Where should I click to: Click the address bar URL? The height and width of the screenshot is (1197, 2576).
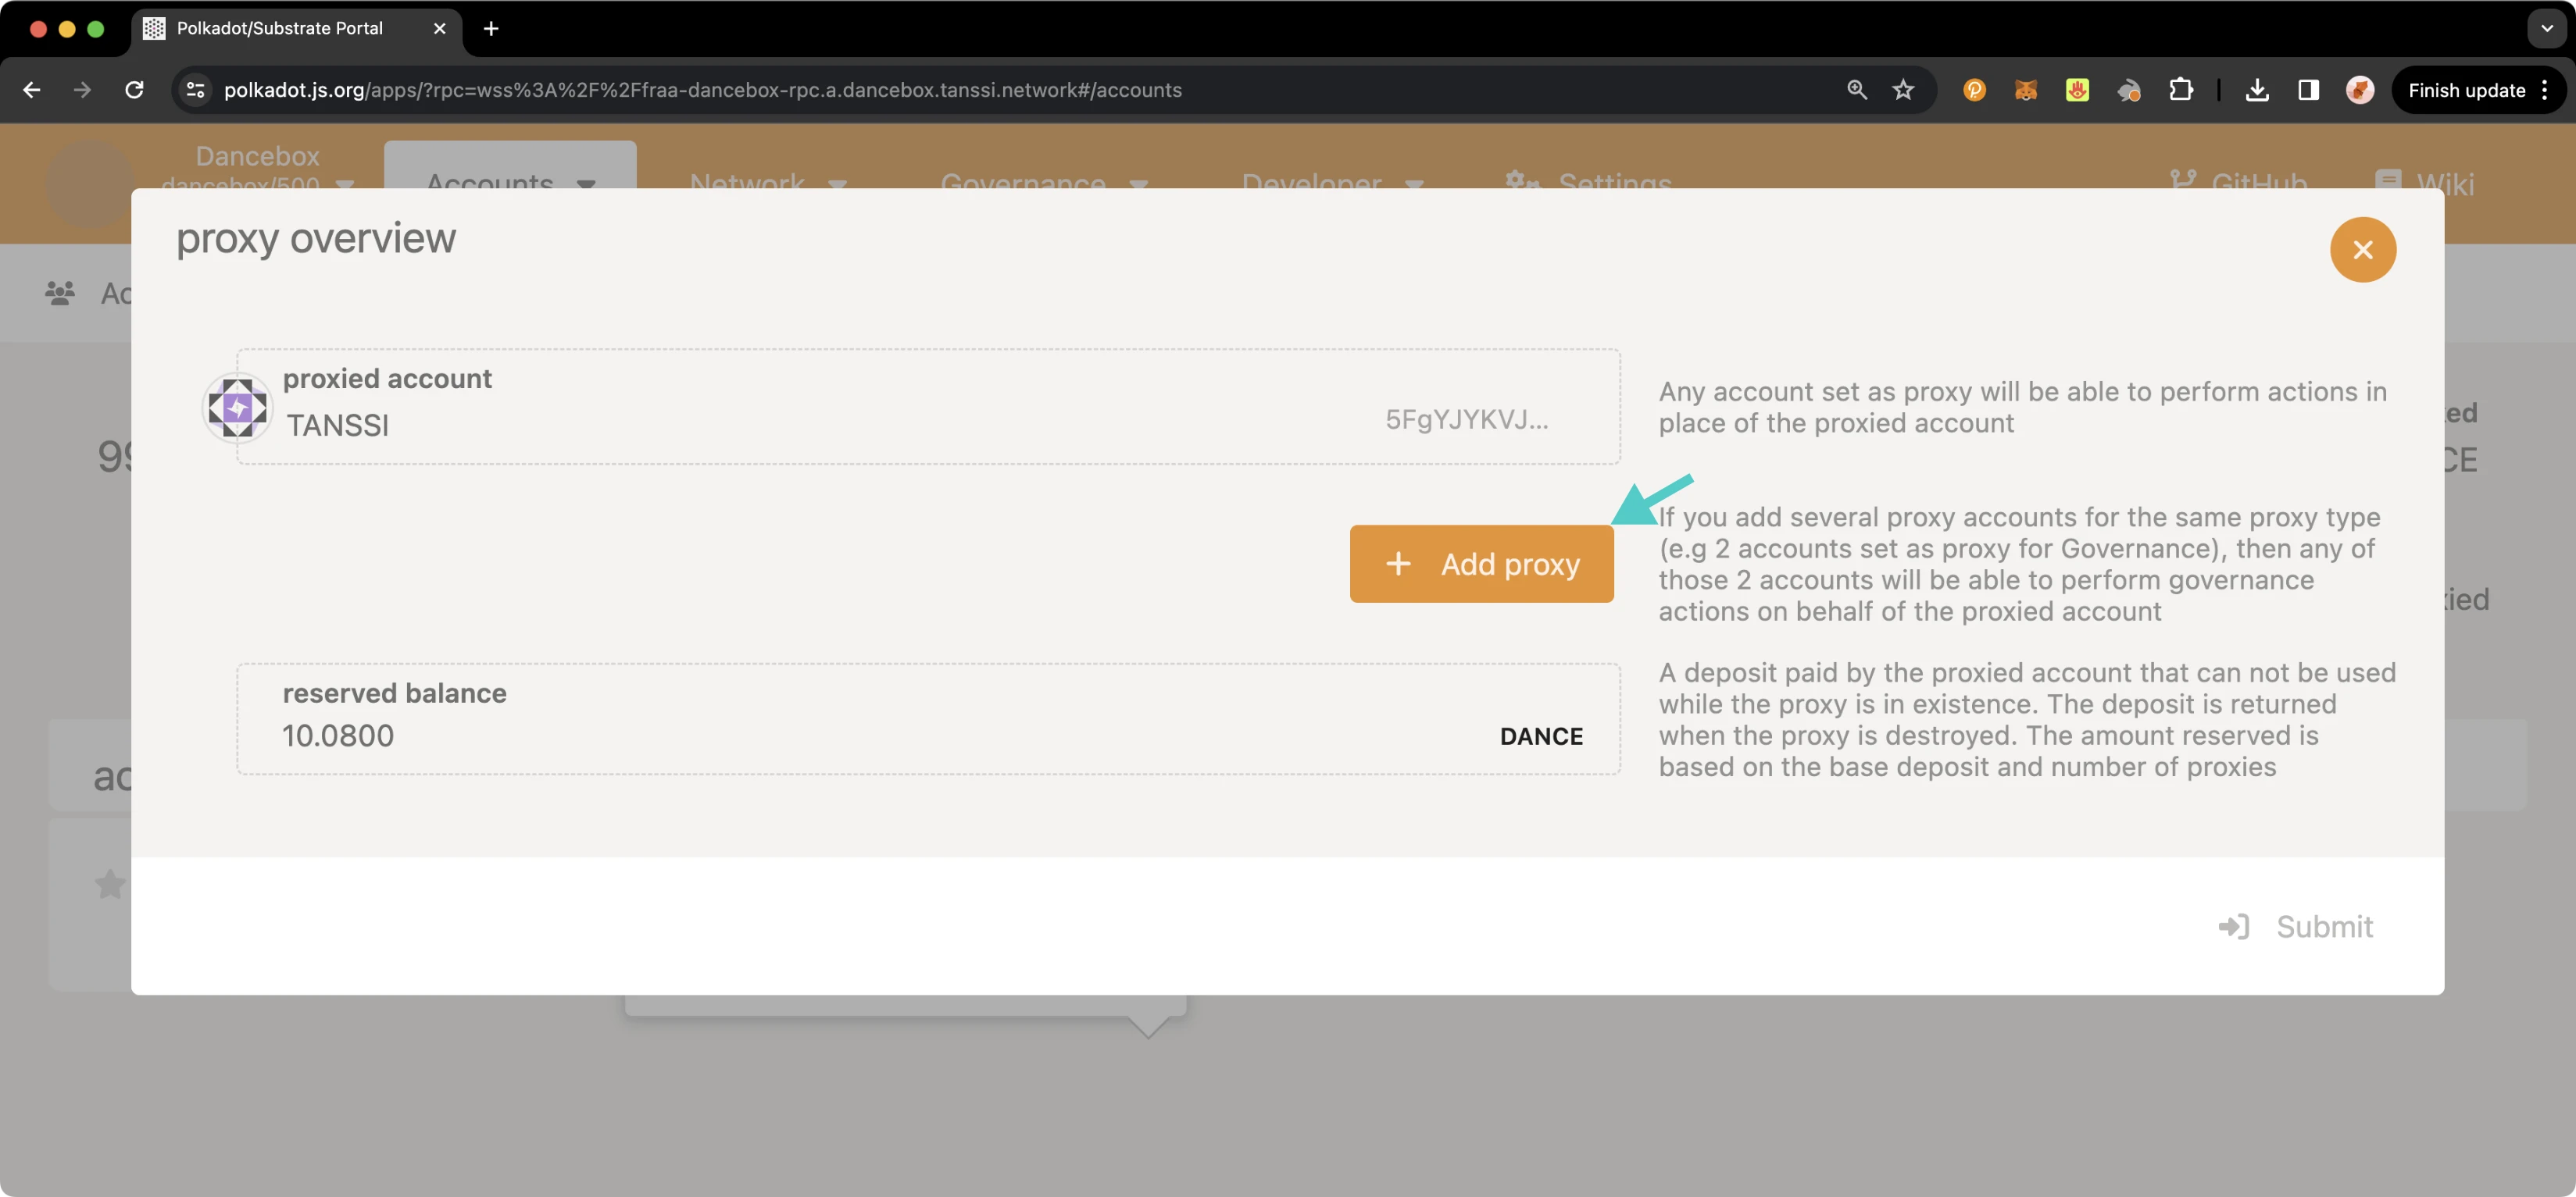(702, 90)
